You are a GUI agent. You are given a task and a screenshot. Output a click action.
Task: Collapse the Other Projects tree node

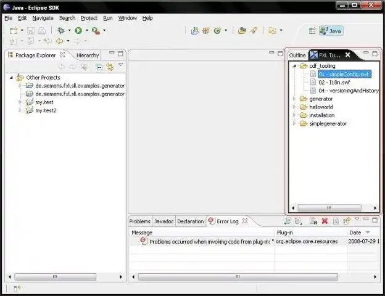click(11, 78)
